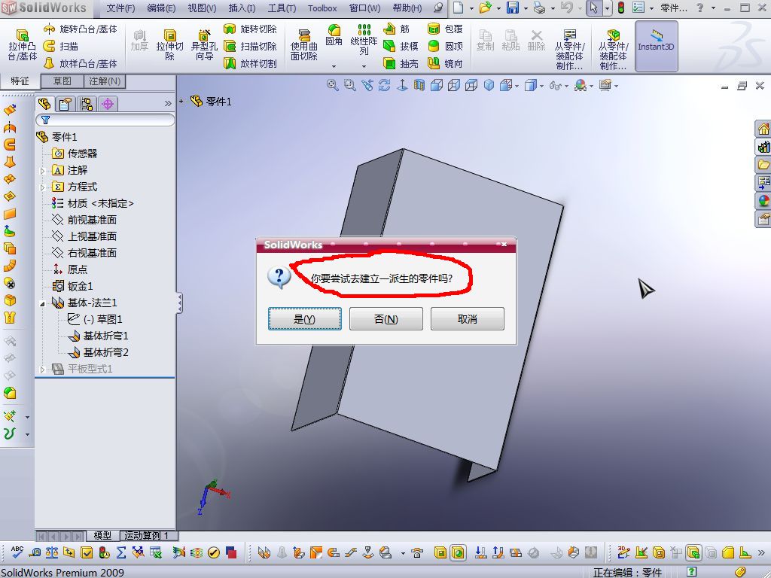Open the display style dropdown arrow
The height and width of the screenshot is (578, 771).
click(541, 86)
